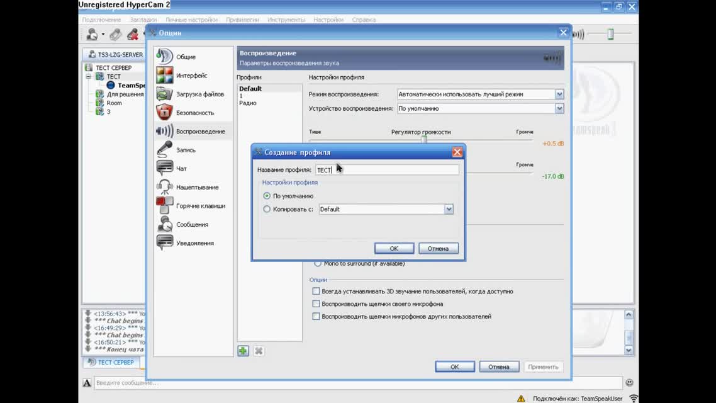716x403 pixels.
Task: Open the Чат options category
Action: click(193, 169)
